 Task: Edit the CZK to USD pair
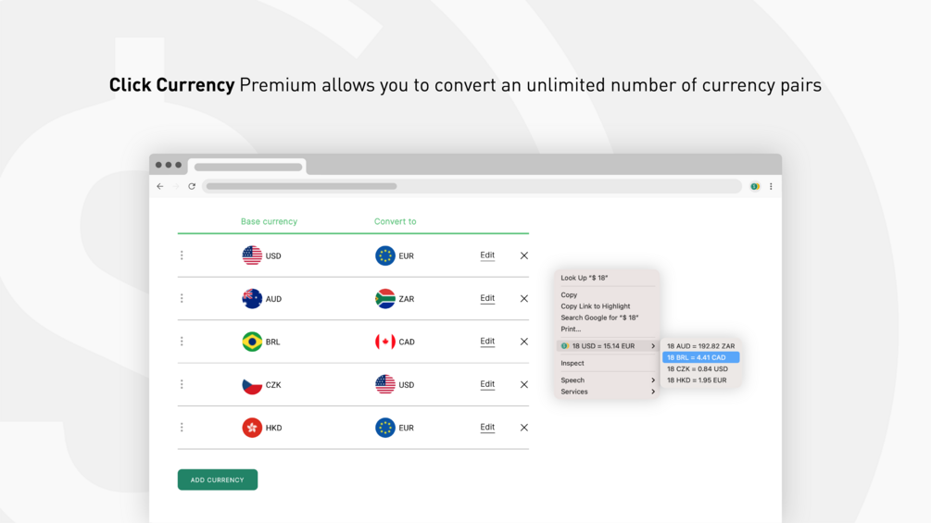[x=487, y=384]
